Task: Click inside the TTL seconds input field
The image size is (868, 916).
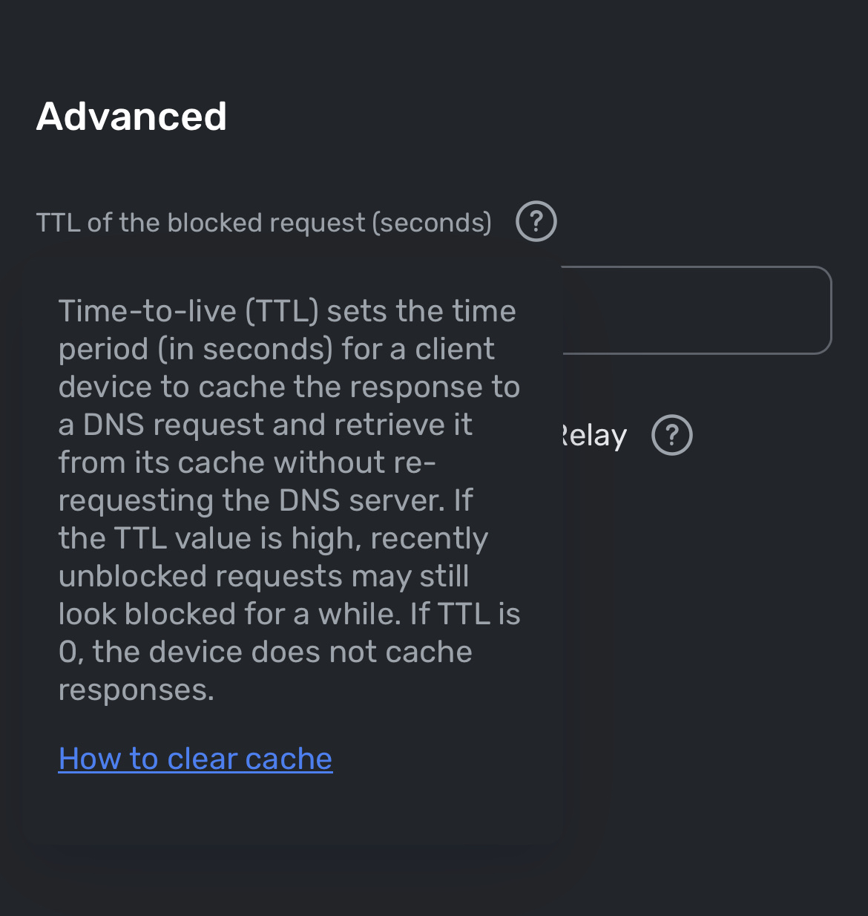Action: pos(697,310)
